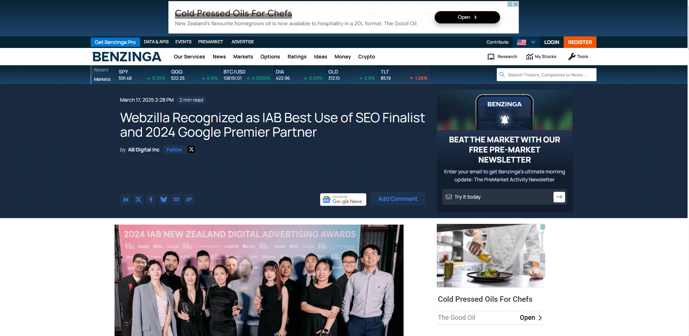Open the Ratings menu
The height and width of the screenshot is (336, 689).
(297, 57)
